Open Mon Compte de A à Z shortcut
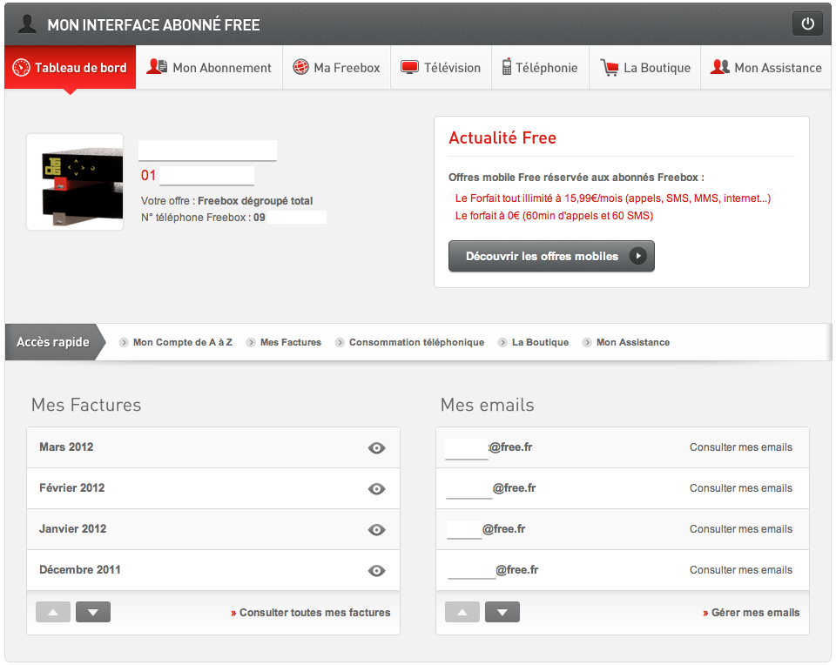836x665 pixels. tap(182, 343)
